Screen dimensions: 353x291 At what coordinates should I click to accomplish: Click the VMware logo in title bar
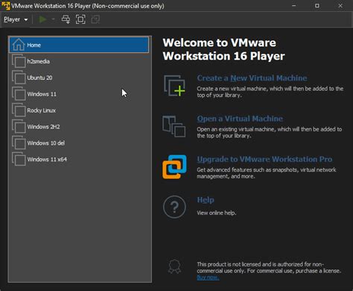[x=6, y=6]
